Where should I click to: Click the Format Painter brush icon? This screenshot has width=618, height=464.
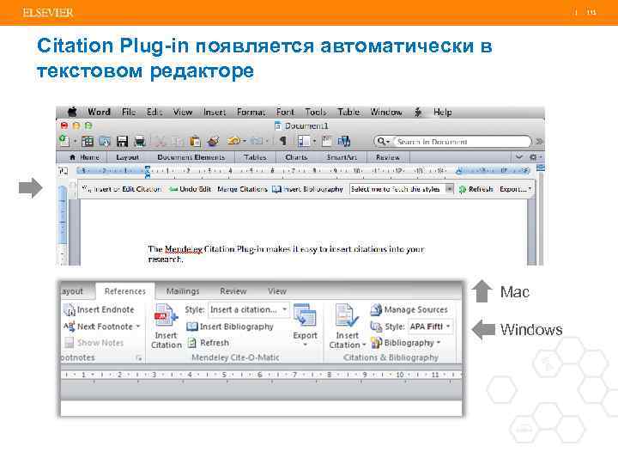click(213, 141)
